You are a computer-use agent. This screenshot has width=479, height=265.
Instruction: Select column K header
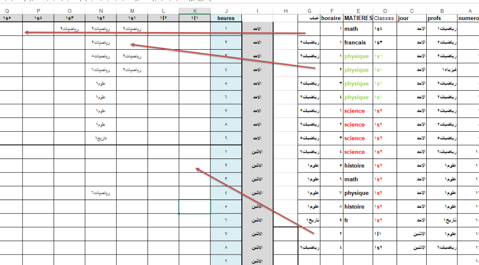pyautogui.click(x=194, y=11)
